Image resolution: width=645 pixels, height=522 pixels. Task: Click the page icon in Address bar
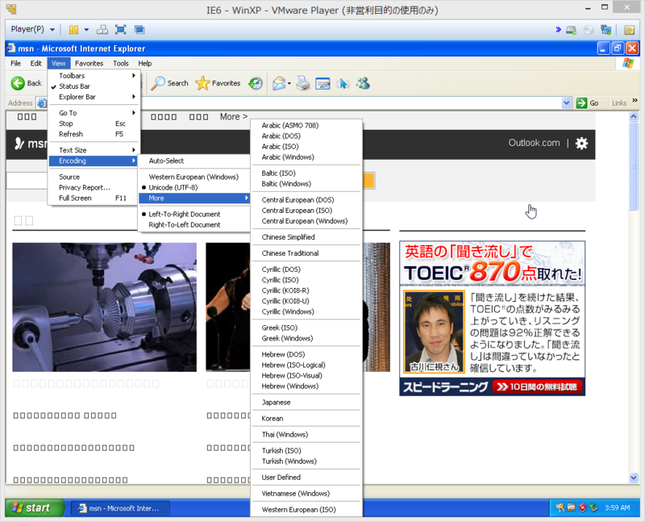(x=42, y=103)
